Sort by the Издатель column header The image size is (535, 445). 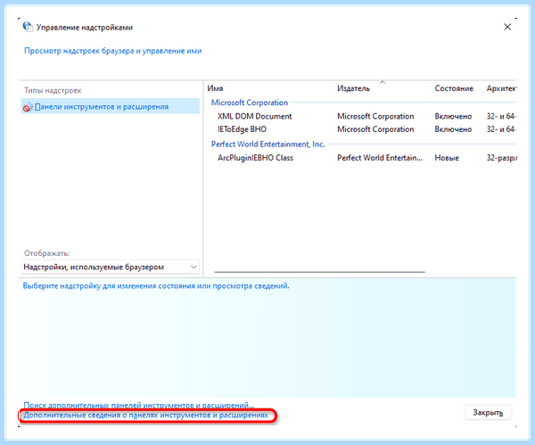point(353,88)
